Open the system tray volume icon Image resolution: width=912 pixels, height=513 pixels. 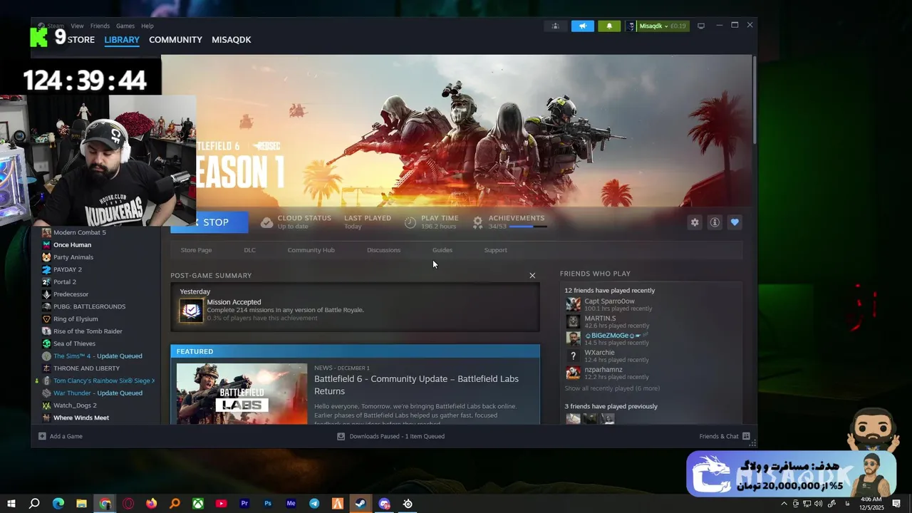click(818, 504)
